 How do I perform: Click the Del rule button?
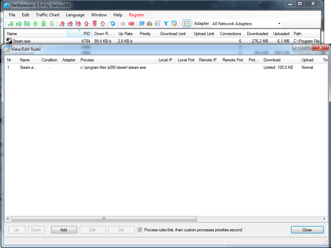(x=121, y=230)
